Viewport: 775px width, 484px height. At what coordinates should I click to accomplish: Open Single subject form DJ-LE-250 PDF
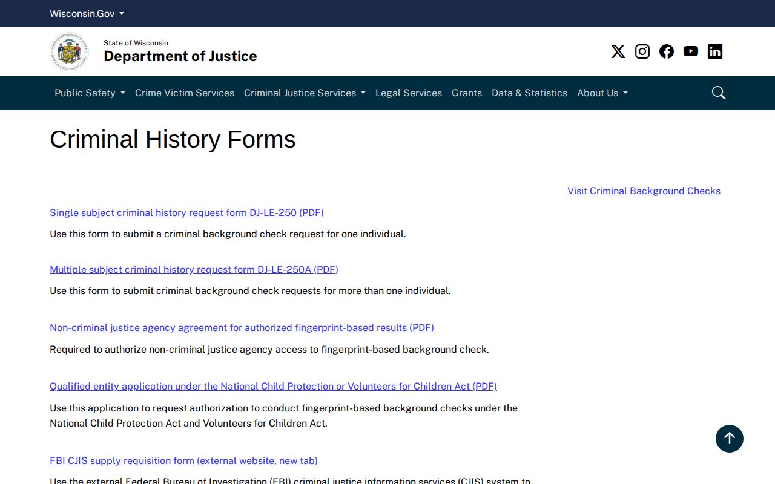186,212
